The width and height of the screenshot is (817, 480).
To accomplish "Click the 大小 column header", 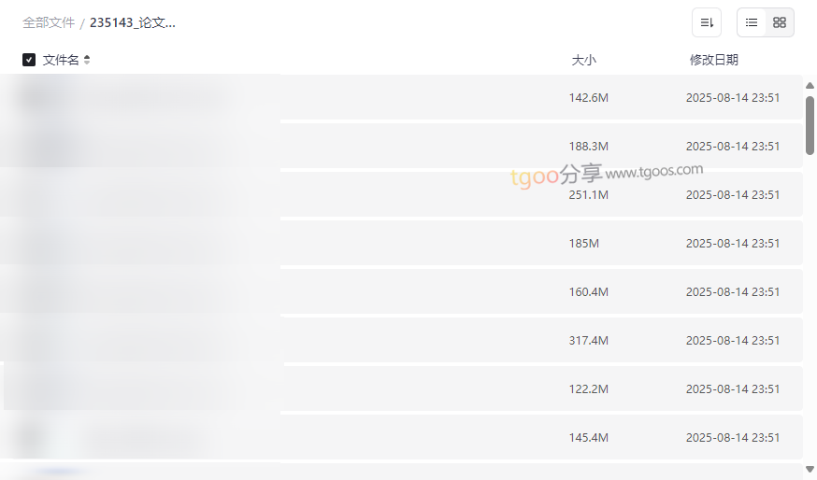I will [583, 60].
